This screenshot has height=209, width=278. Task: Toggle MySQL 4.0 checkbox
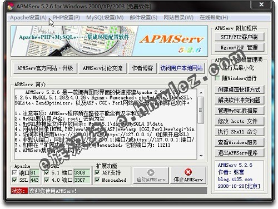[47, 180]
